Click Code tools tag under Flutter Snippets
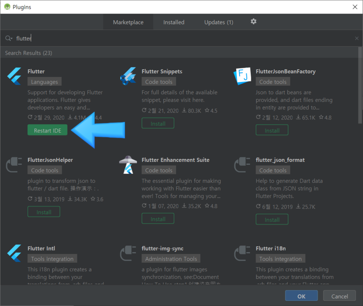The height and width of the screenshot is (306, 363). pos(159,82)
